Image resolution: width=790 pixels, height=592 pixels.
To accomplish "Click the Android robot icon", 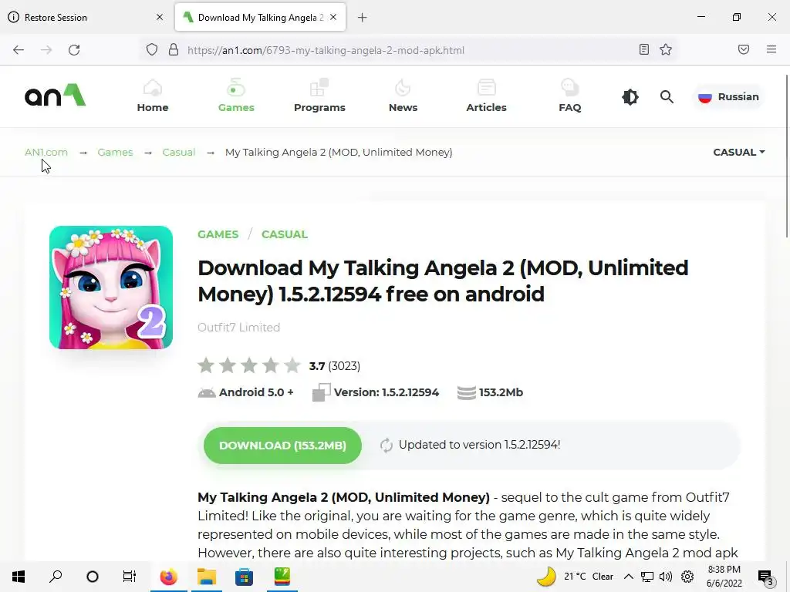I will tap(207, 392).
